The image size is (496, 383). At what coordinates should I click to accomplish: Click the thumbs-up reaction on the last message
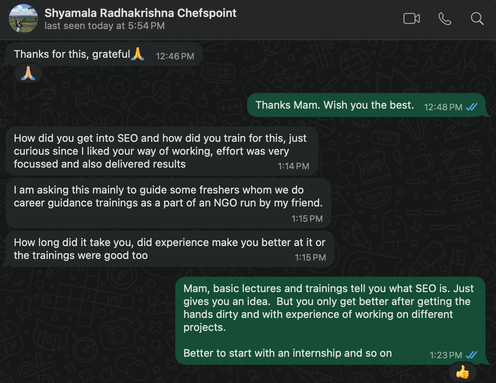462,372
